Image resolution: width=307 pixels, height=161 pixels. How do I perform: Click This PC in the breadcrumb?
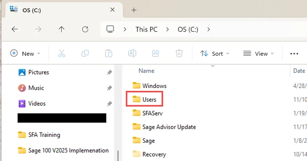tap(147, 29)
